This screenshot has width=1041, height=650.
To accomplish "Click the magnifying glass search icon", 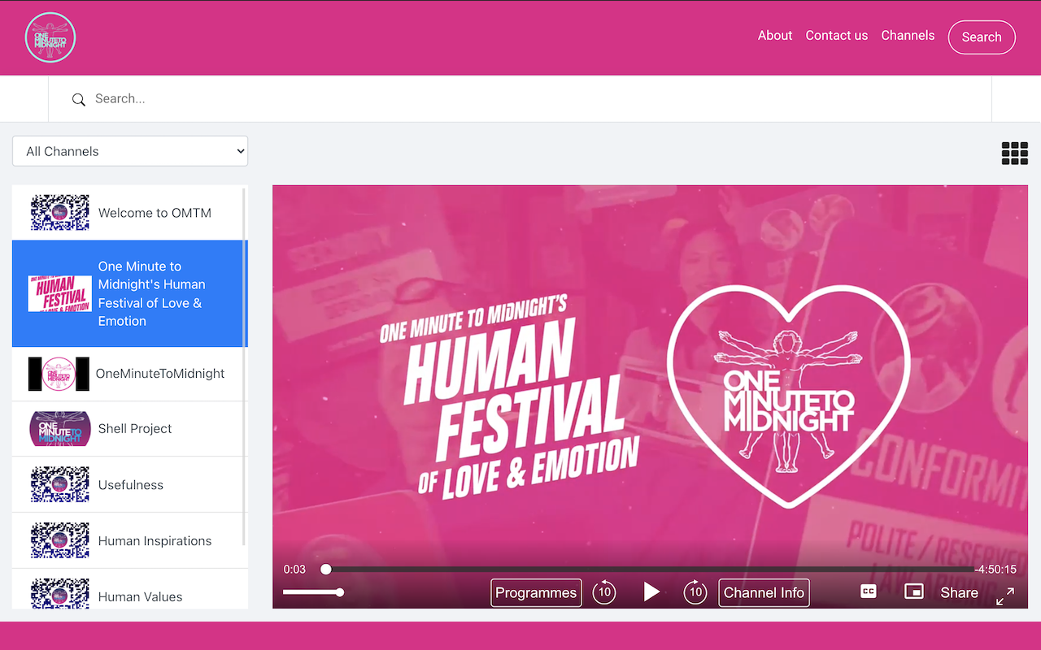I will tap(79, 100).
